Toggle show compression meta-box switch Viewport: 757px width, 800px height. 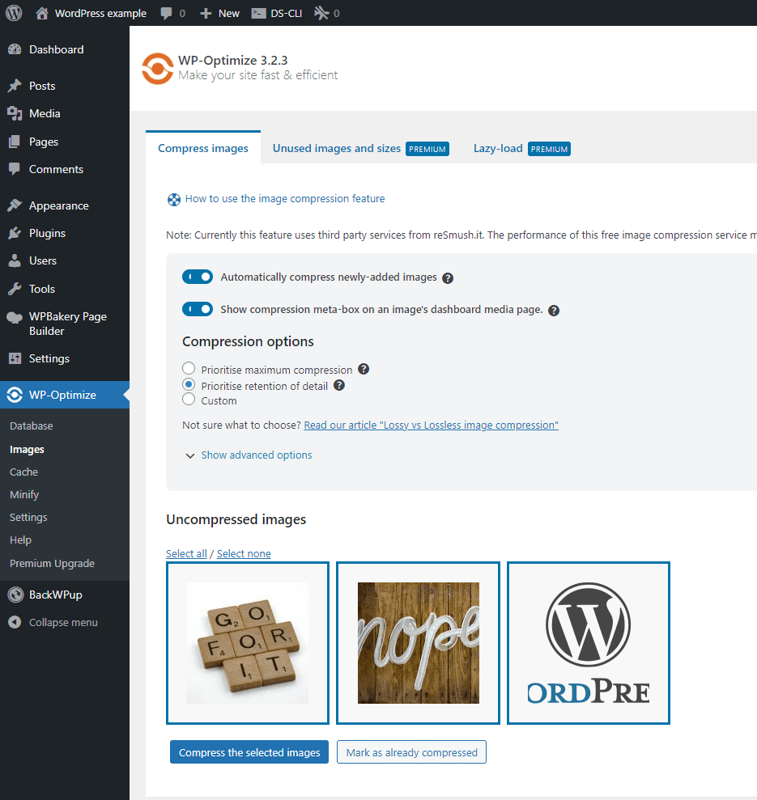pos(198,309)
